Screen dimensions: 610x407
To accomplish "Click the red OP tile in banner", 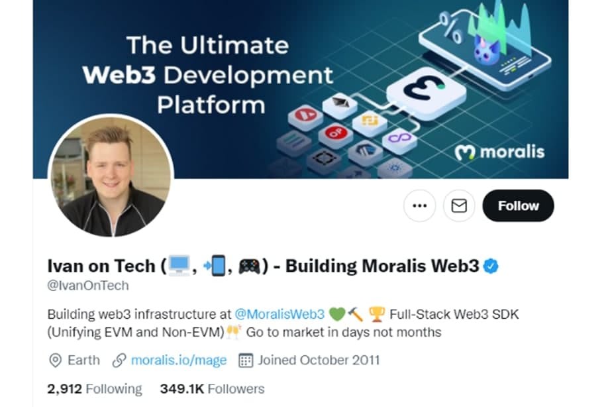I will tap(335, 135).
